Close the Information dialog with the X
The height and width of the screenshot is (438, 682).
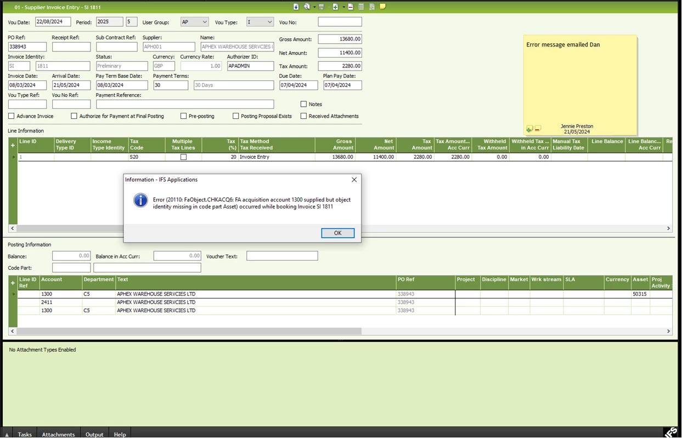[x=354, y=180]
